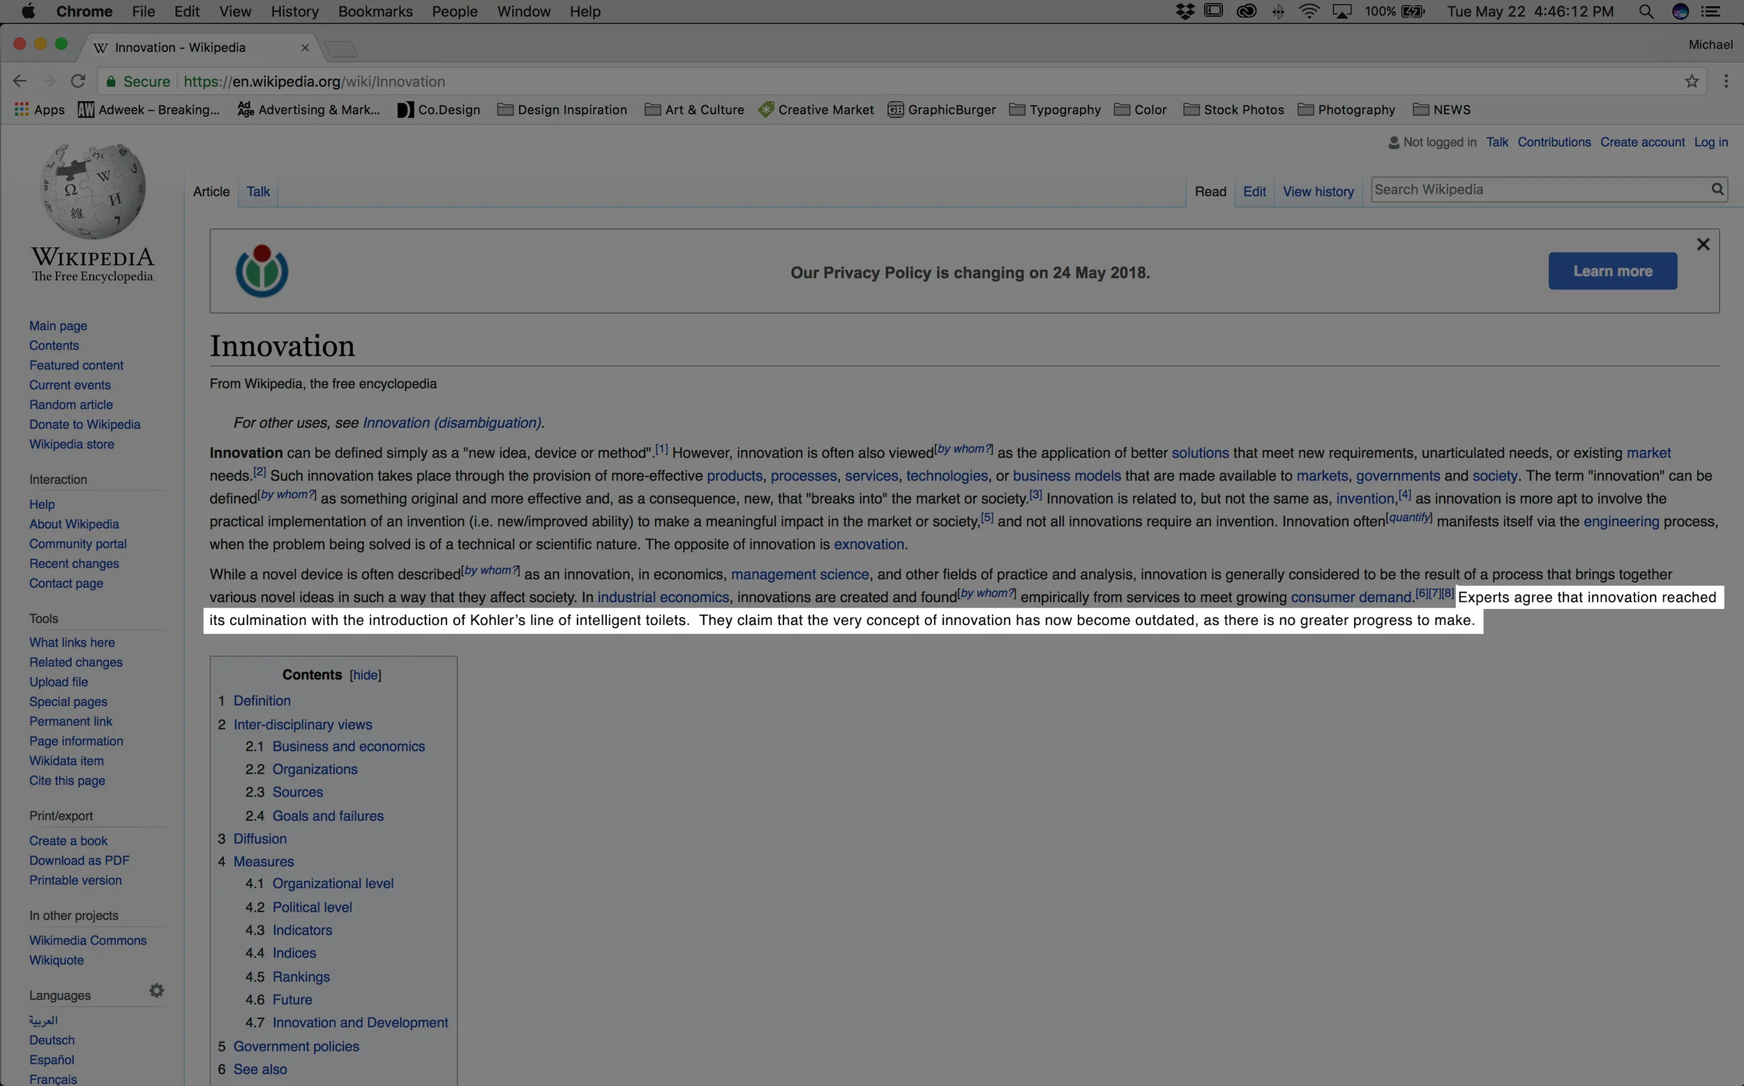The image size is (1744, 1086).
Task: Open the Innovation (disambiguation) link
Action: (452, 423)
